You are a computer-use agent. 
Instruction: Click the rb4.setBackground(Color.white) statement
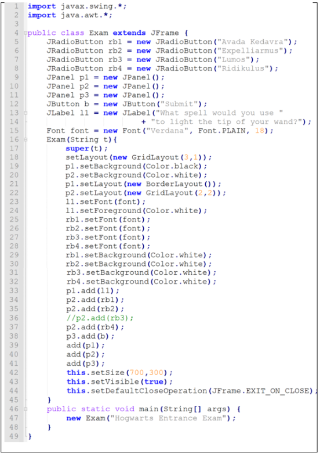pyautogui.click(x=141, y=282)
